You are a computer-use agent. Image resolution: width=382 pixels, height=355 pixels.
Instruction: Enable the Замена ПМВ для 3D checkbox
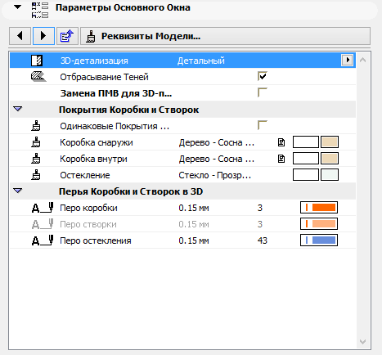263,92
